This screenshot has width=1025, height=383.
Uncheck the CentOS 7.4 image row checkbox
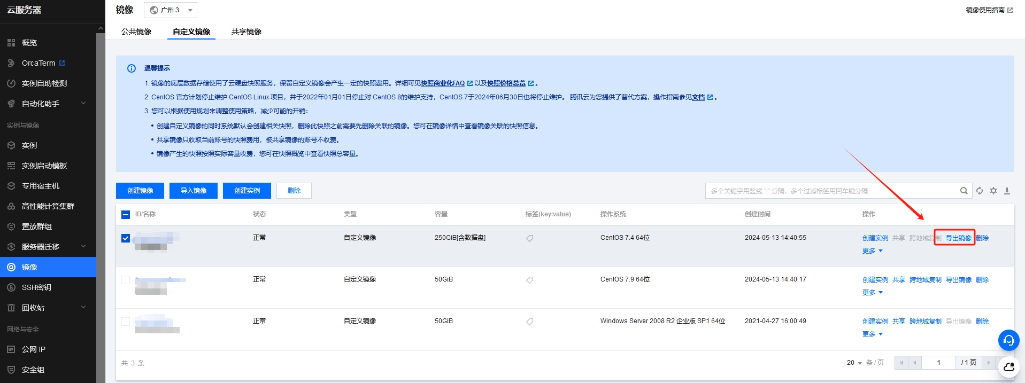tap(126, 238)
